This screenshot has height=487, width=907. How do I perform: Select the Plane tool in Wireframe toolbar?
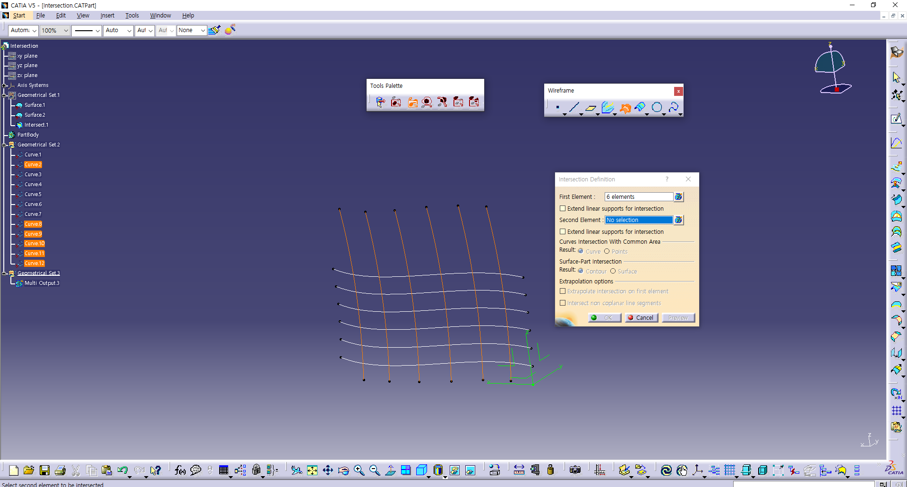(x=590, y=107)
